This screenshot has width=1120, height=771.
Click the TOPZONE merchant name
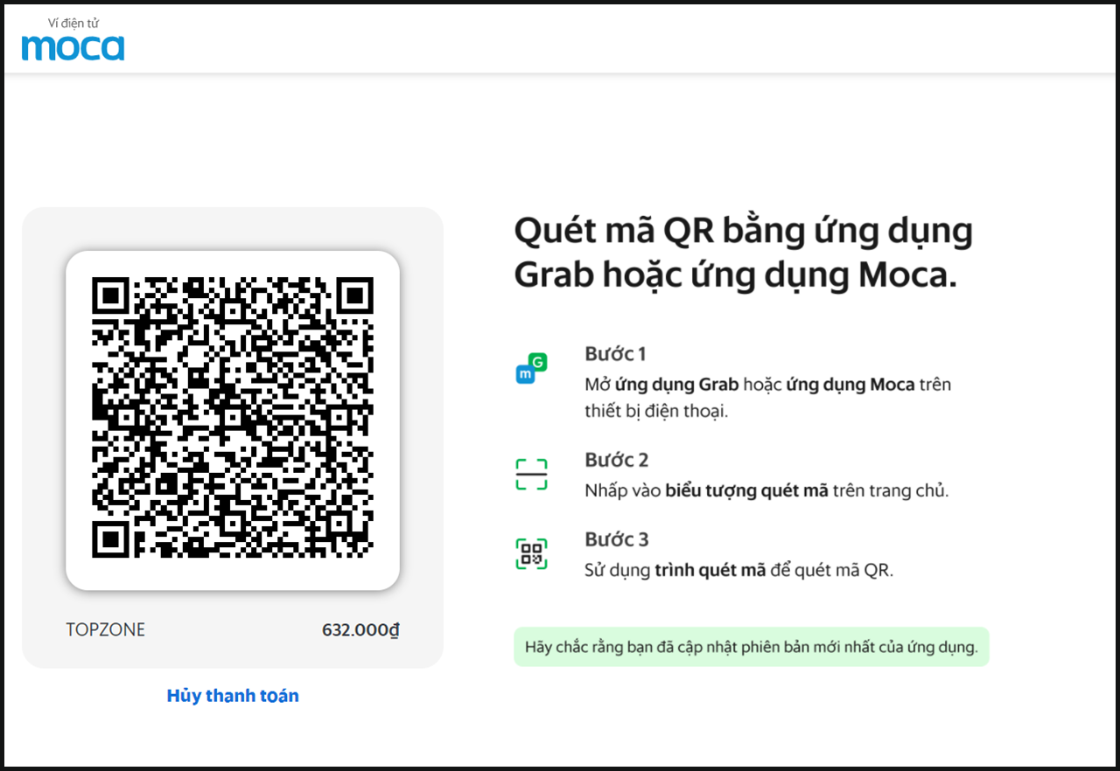(106, 630)
